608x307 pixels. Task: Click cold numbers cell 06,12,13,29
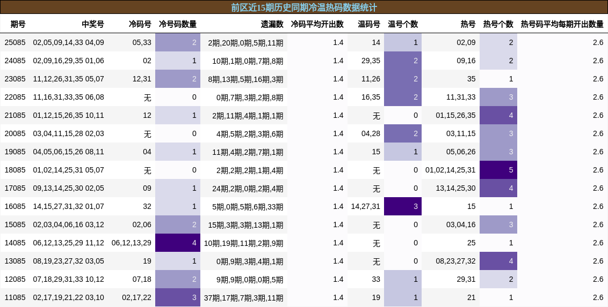[x=132, y=242]
